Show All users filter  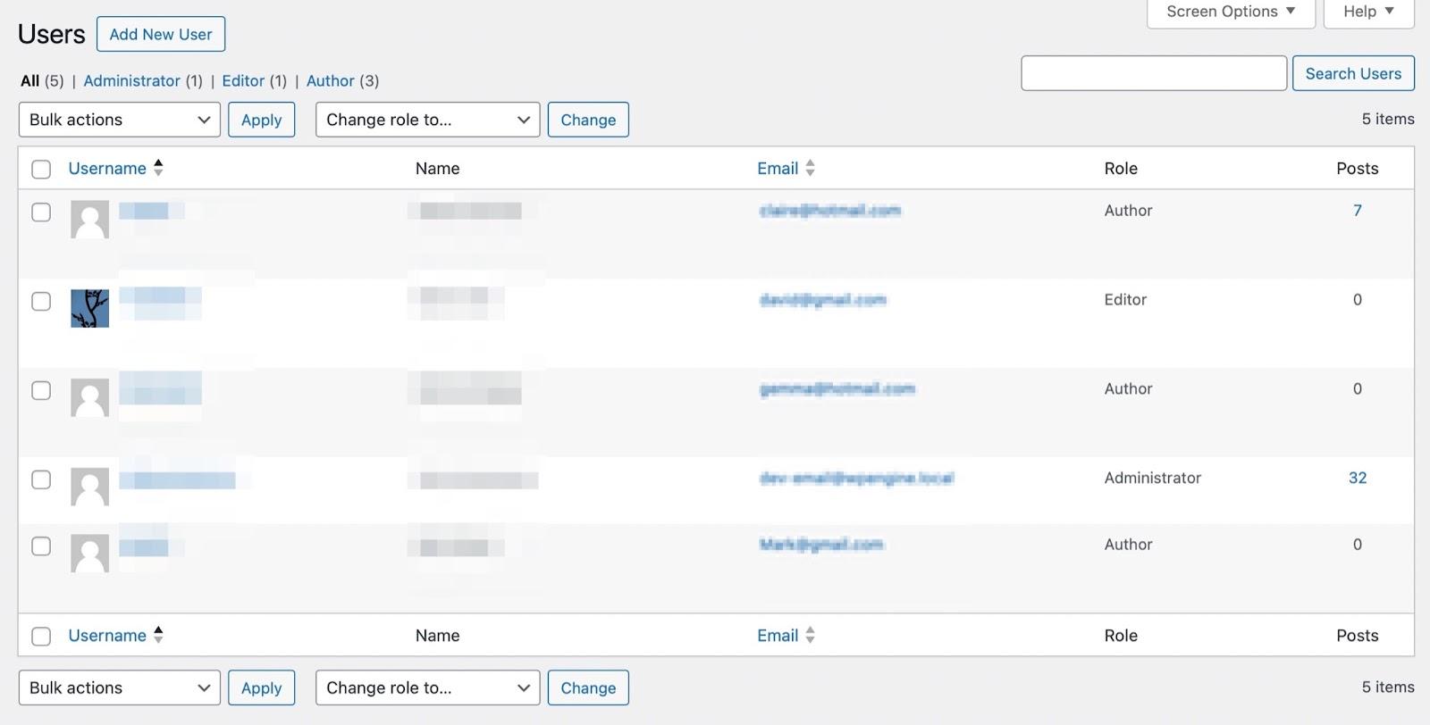pos(29,80)
